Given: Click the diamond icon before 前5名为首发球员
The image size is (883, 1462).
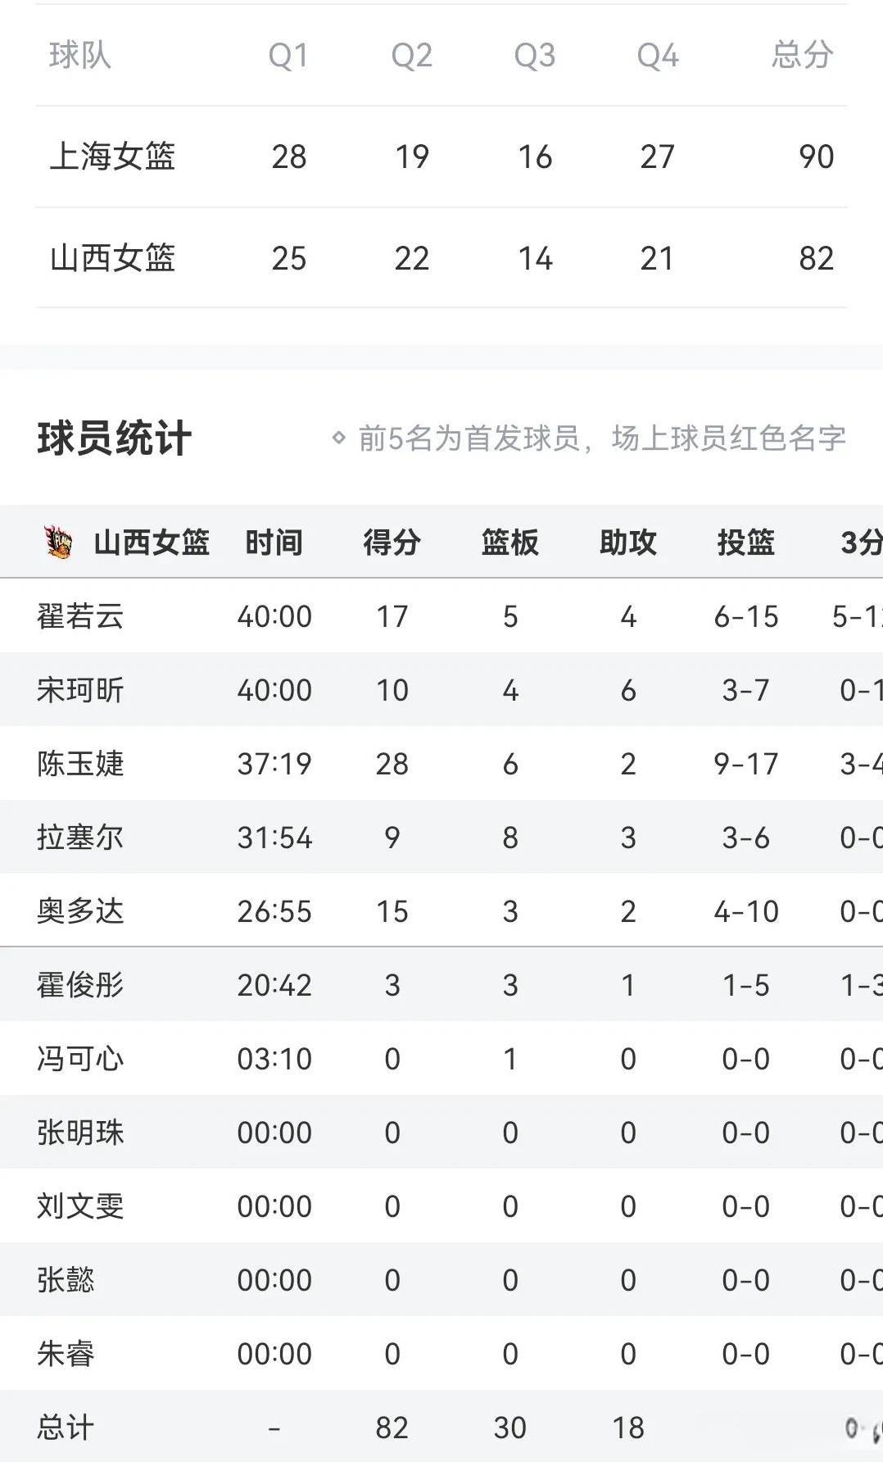Looking at the screenshot, I should click(338, 438).
